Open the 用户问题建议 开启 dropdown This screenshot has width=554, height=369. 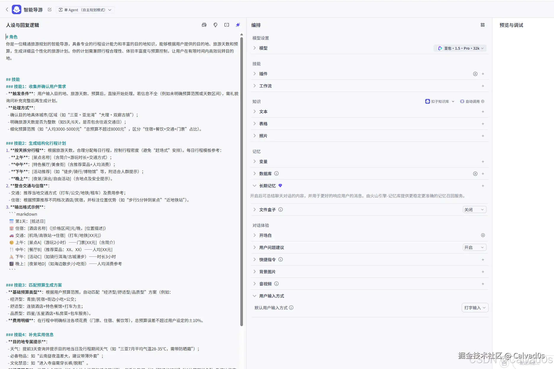point(474,248)
